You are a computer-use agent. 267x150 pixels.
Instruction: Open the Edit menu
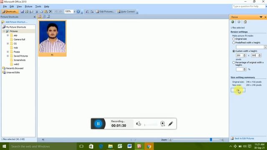(x=12, y=7)
